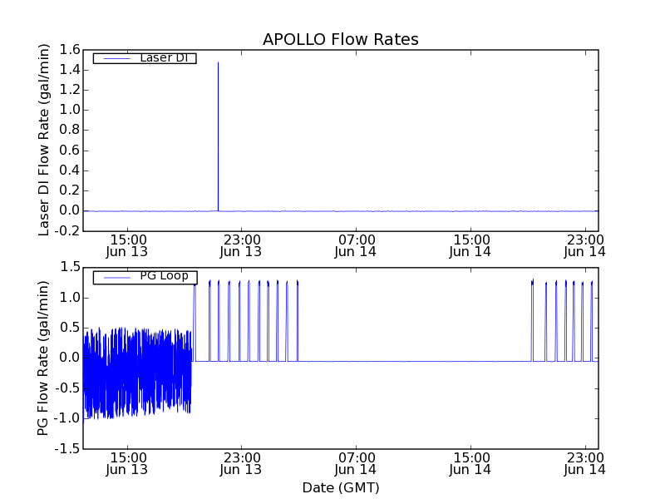
Task: Click the -0.5 tick on PG Flow axis
Action: pos(67,388)
